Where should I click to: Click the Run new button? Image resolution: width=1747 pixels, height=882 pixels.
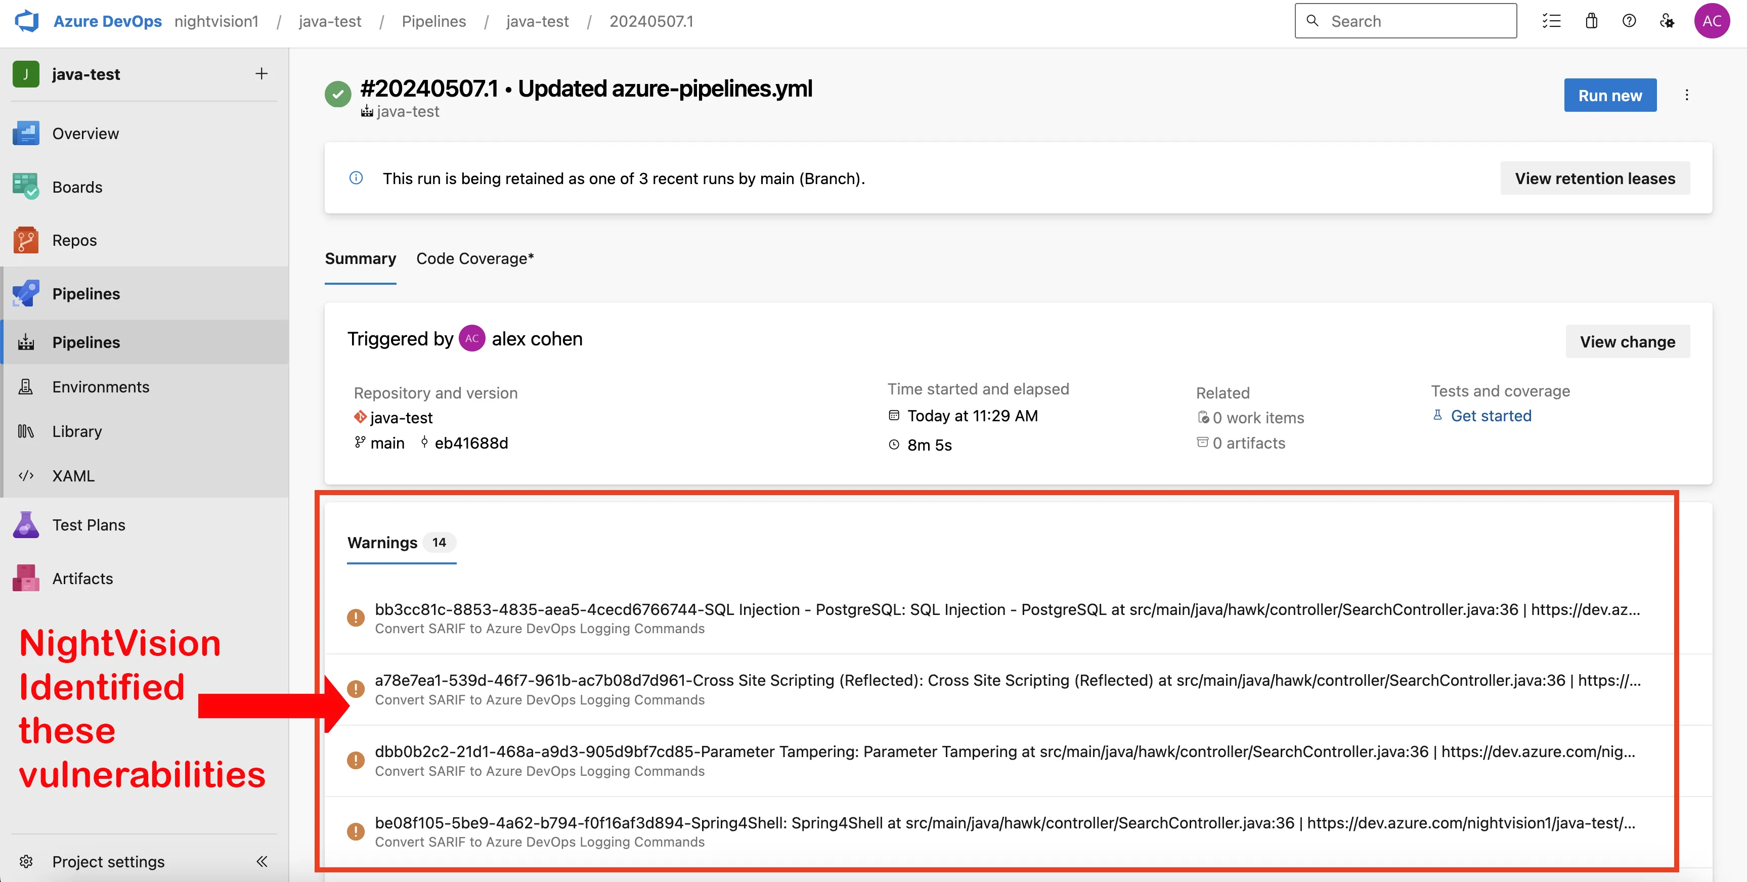coord(1610,96)
